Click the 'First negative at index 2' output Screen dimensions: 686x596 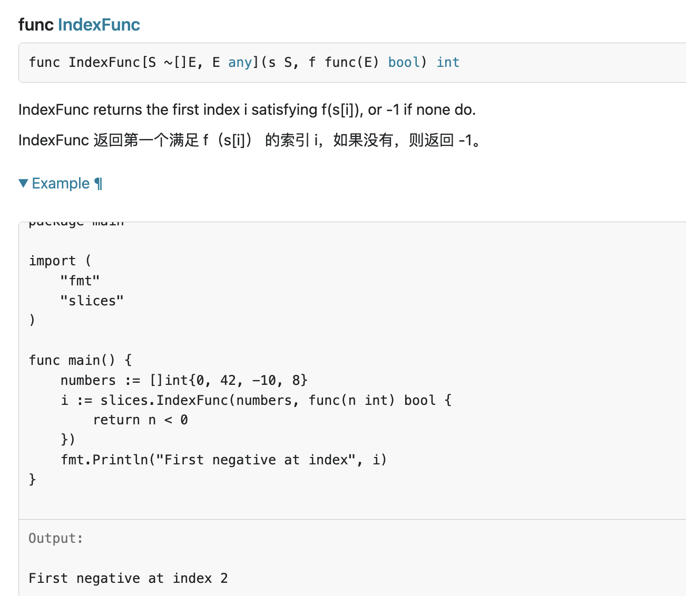coord(128,578)
